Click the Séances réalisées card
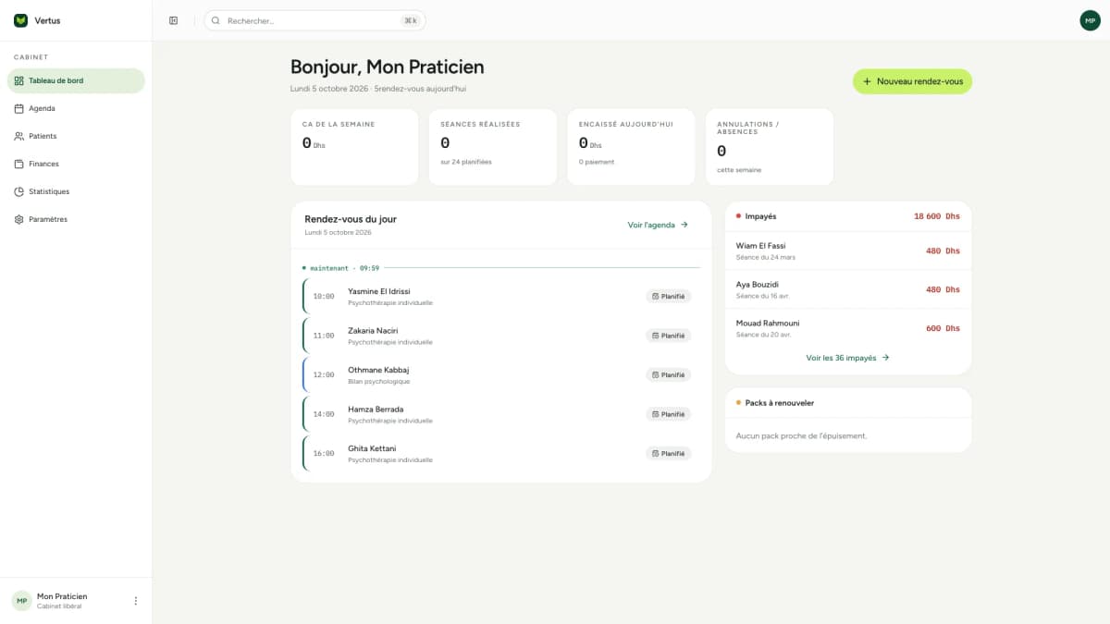The width and height of the screenshot is (1110, 624). 492,147
